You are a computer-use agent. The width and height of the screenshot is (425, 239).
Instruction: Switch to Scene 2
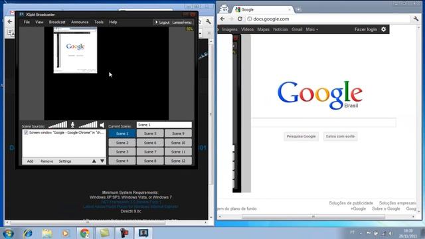tap(122, 143)
